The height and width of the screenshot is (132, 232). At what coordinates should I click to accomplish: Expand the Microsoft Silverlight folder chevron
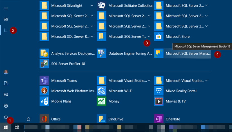92,6
